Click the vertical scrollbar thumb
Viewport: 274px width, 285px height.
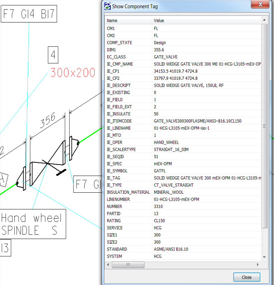click(x=264, y=126)
